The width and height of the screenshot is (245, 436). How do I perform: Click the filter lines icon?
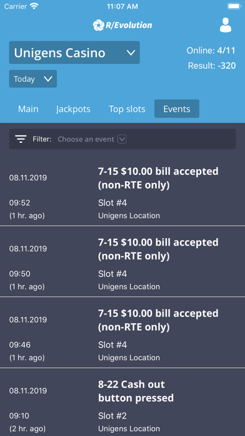(21, 138)
